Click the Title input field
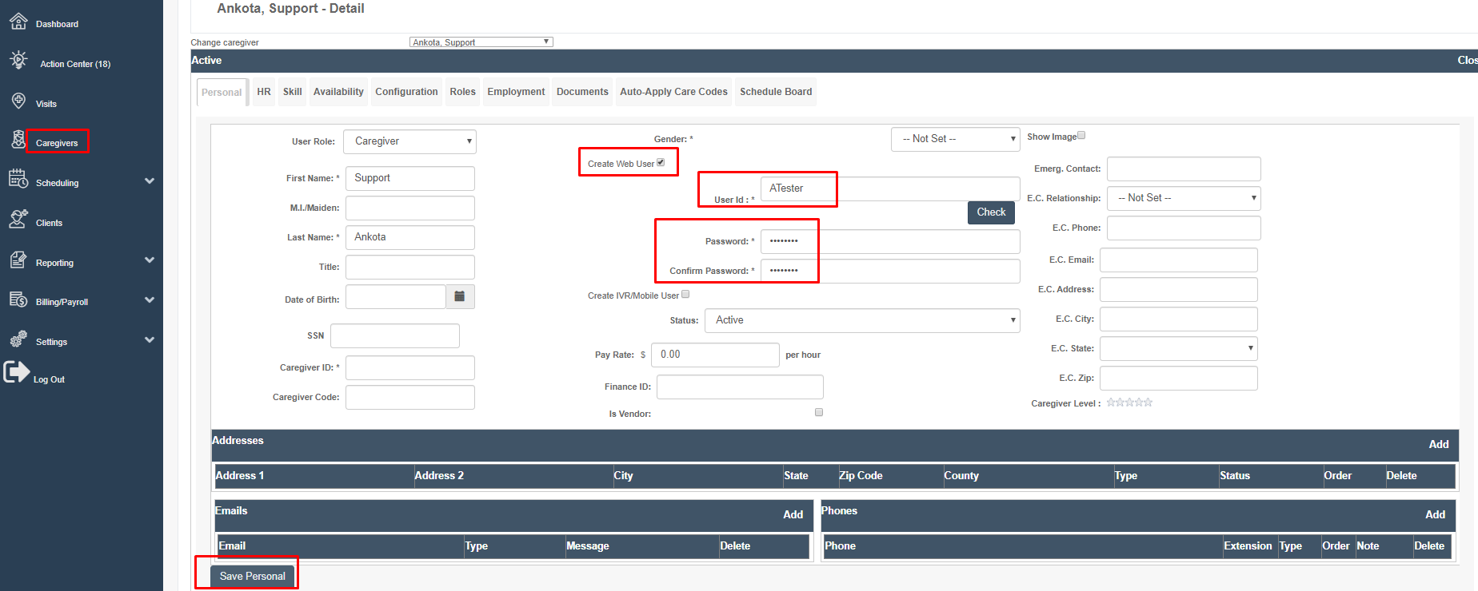The height and width of the screenshot is (591, 1478). 410,267
